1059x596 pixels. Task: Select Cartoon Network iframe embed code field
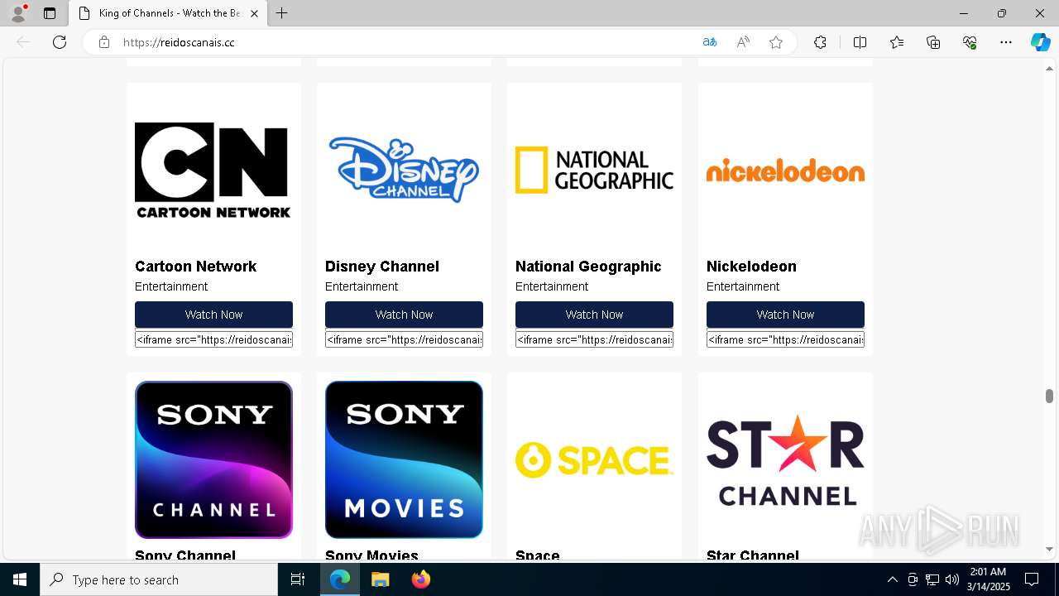[x=213, y=339]
